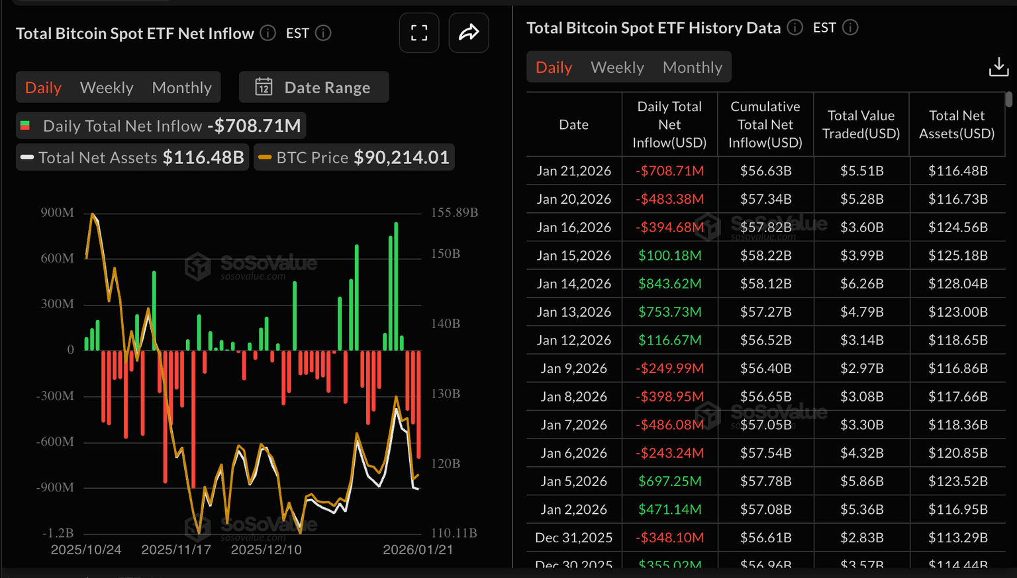The height and width of the screenshot is (578, 1017).
Task: Select the Jan 21,2026 date cell
Action: pyautogui.click(x=574, y=171)
